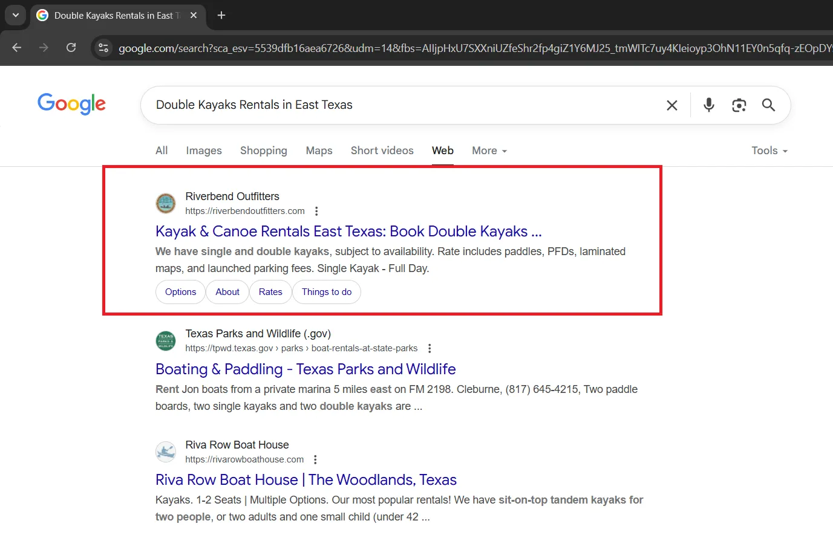Go back to previous page
The width and height of the screenshot is (833, 535).
[17, 48]
